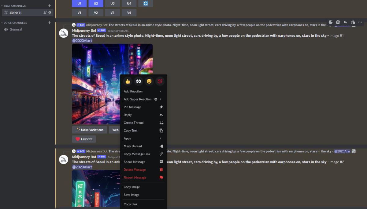
Task: Choose Speak Message in the context menu
Action: (143, 162)
